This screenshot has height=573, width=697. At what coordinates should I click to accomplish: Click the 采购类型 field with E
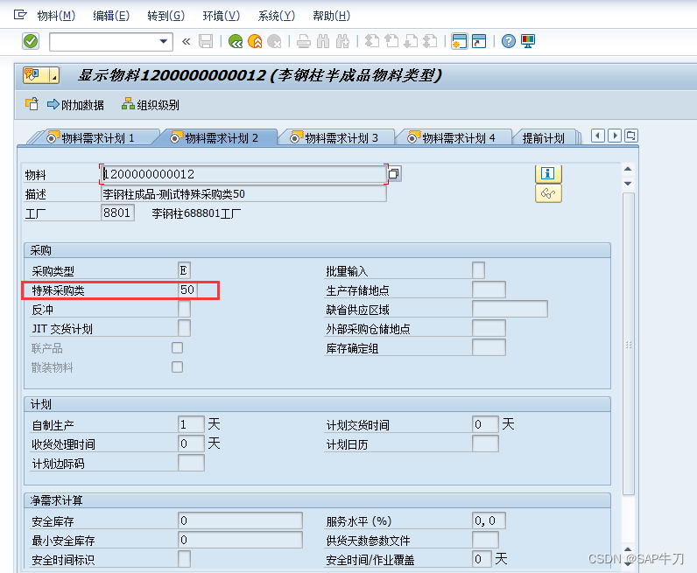tap(184, 270)
